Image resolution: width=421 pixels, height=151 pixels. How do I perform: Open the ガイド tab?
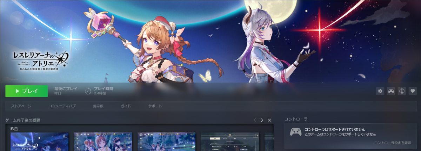(126, 106)
